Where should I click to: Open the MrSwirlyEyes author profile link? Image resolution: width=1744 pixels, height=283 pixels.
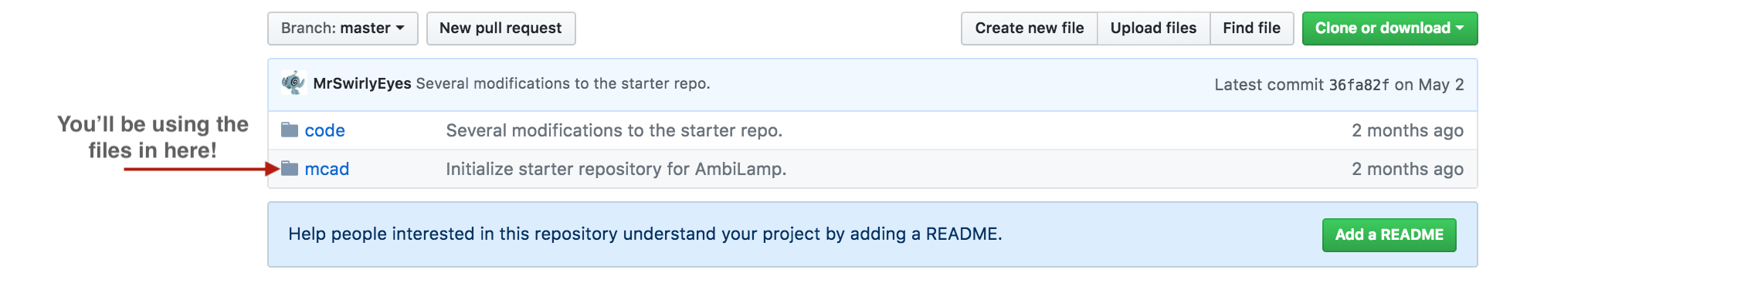pos(362,84)
